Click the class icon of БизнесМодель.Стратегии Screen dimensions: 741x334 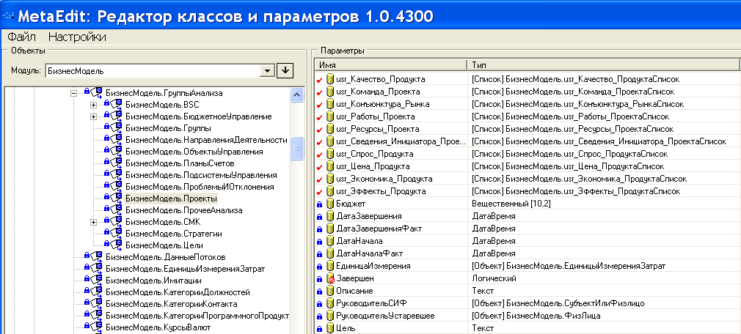point(116,234)
